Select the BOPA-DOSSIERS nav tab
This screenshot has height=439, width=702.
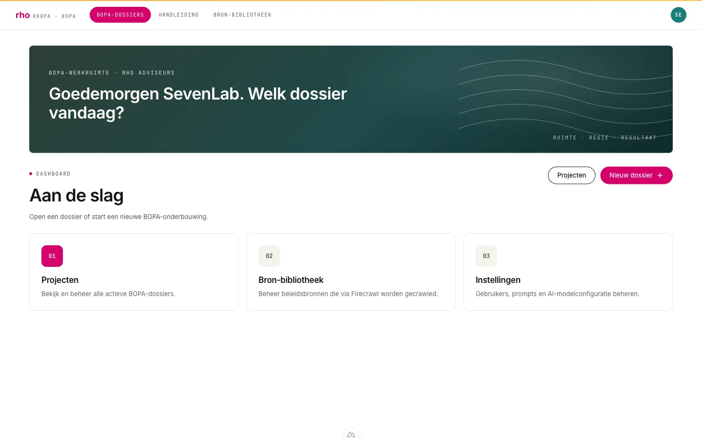pos(120,15)
